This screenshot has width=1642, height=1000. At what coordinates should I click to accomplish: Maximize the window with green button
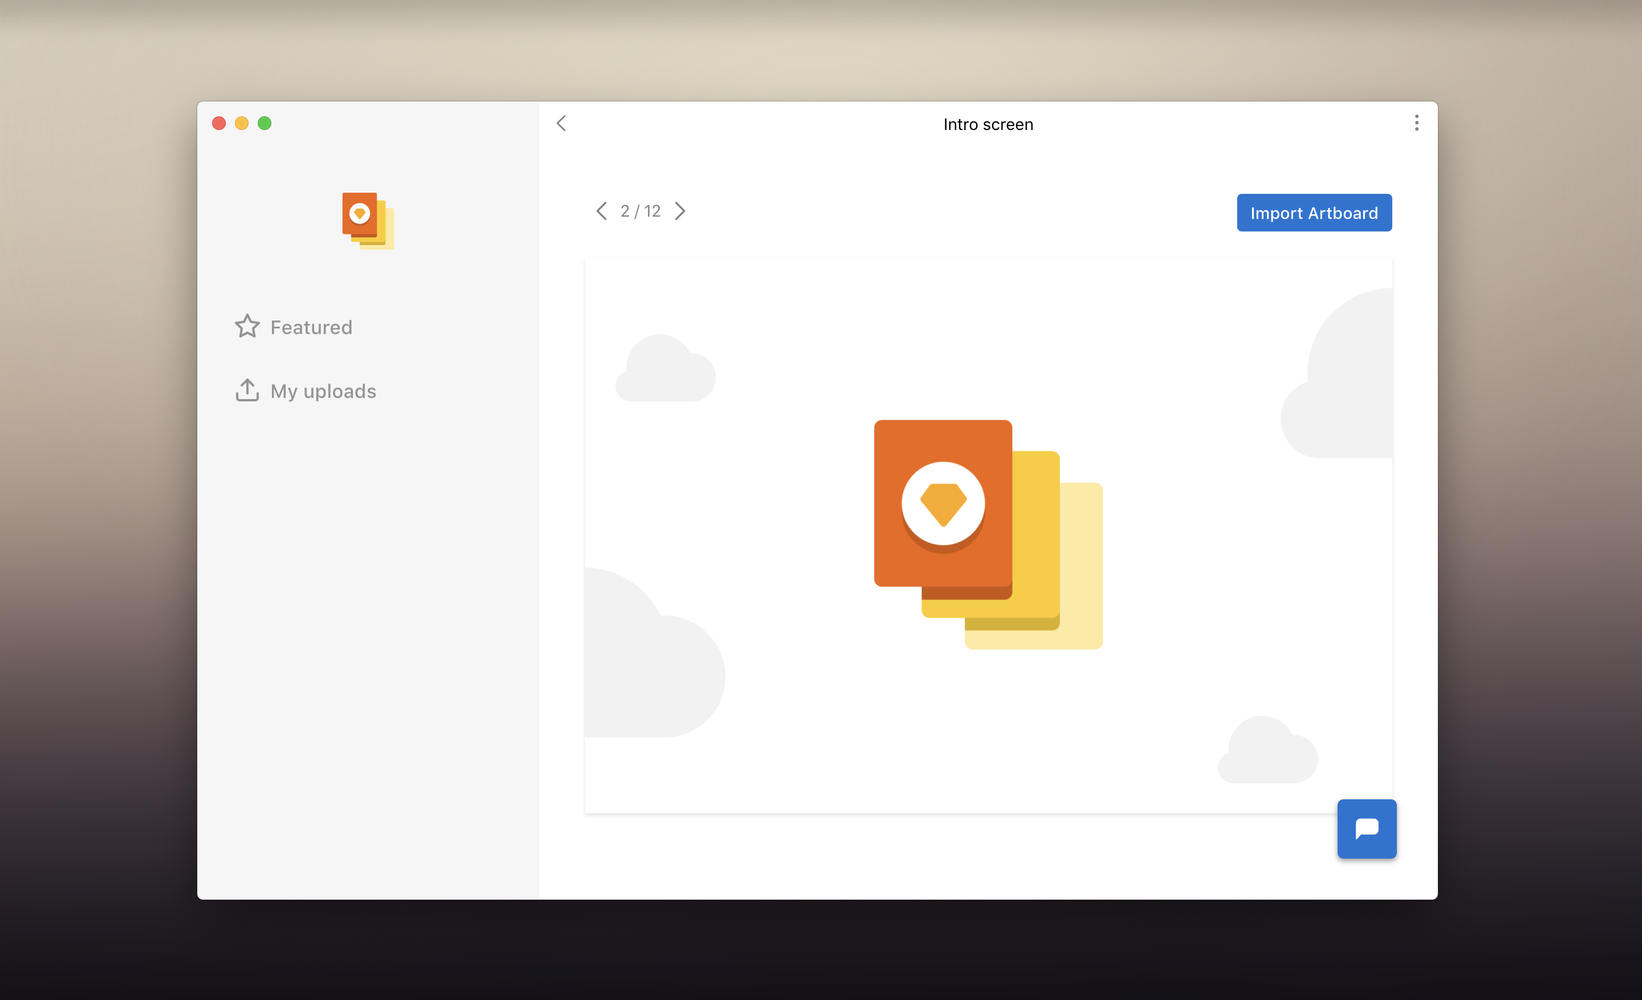point(265,123)
